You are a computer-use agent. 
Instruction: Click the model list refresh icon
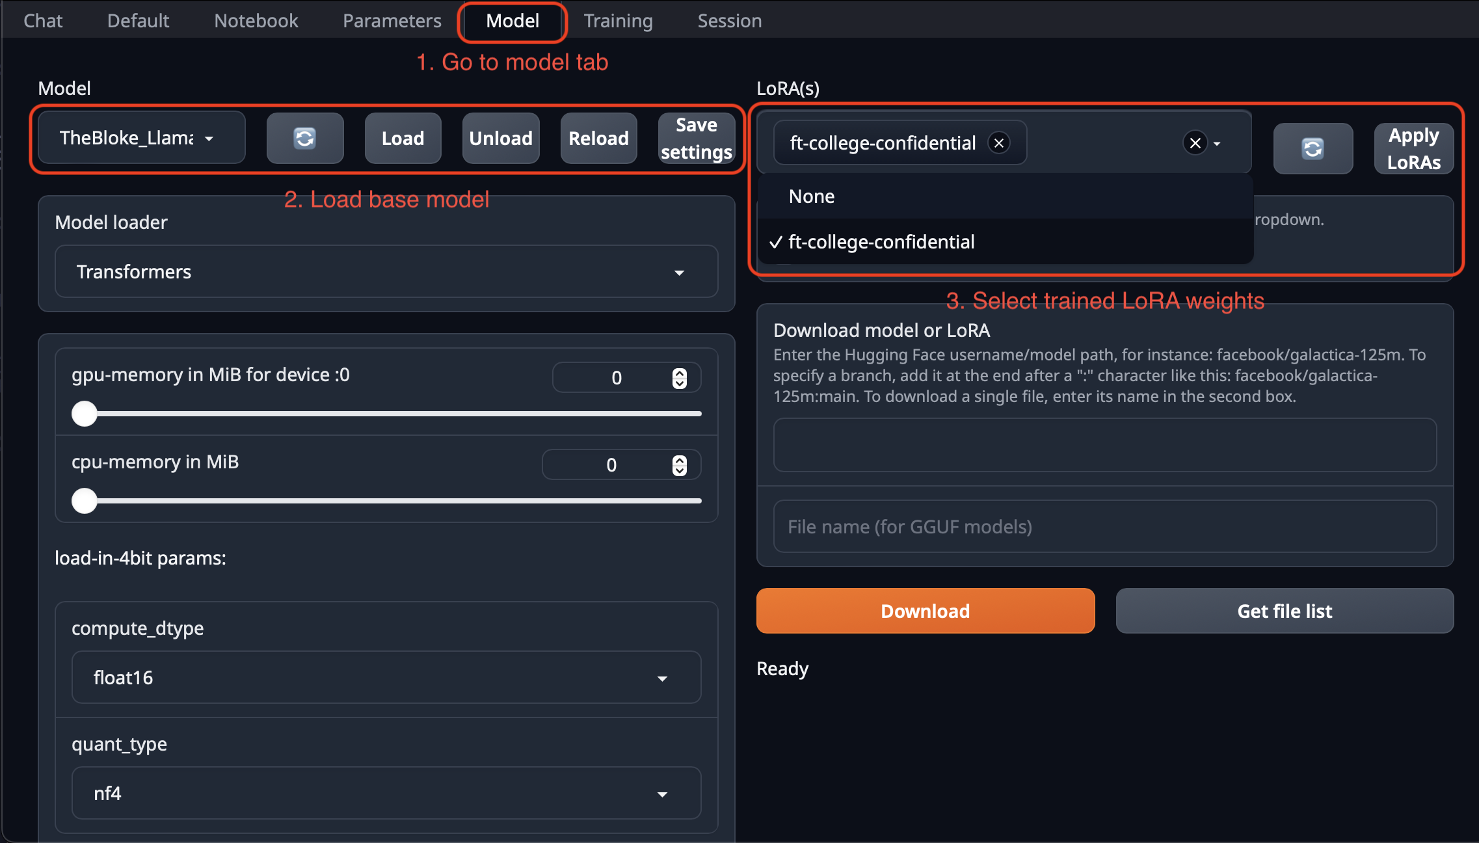[x=304, y=139]
